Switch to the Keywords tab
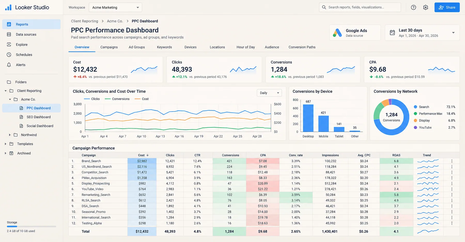465x242 pixels. pos(164,47)
